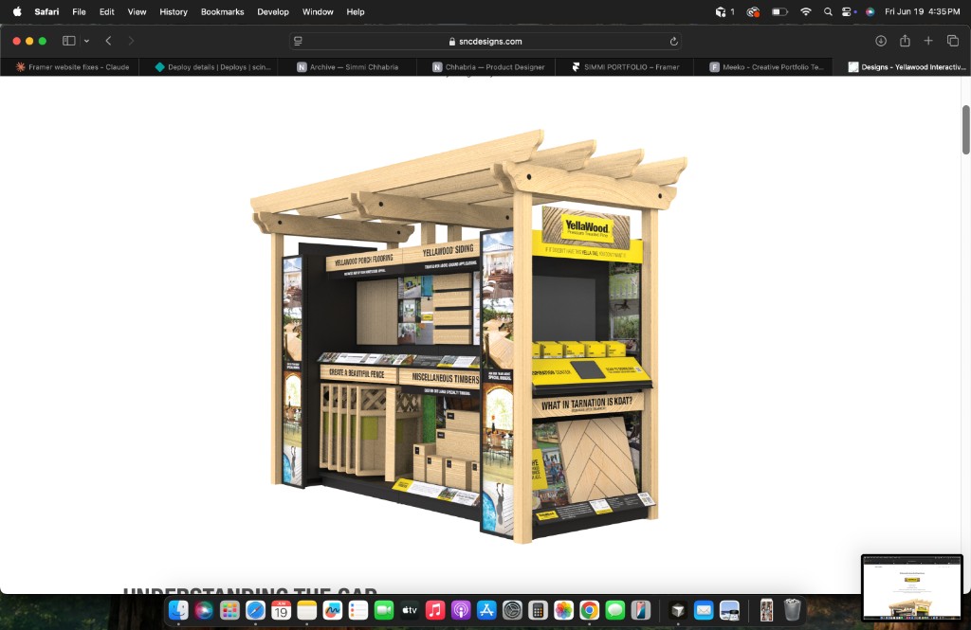Launch Siri from the Dock
The height and width of the screenshot is (630, 971).
click(204, 611)
